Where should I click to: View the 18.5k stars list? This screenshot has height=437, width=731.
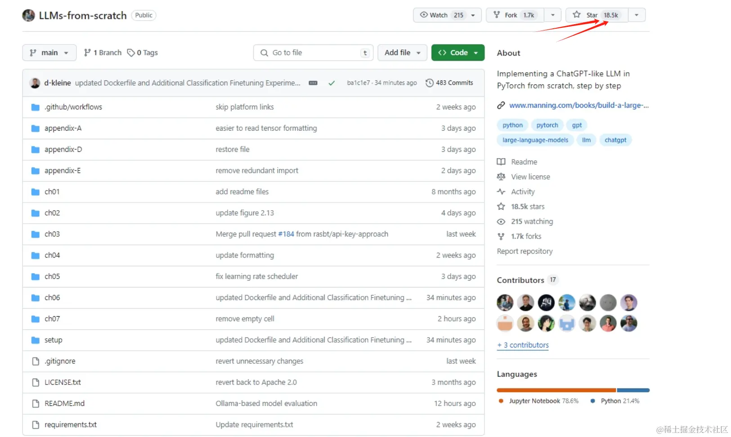521,207
